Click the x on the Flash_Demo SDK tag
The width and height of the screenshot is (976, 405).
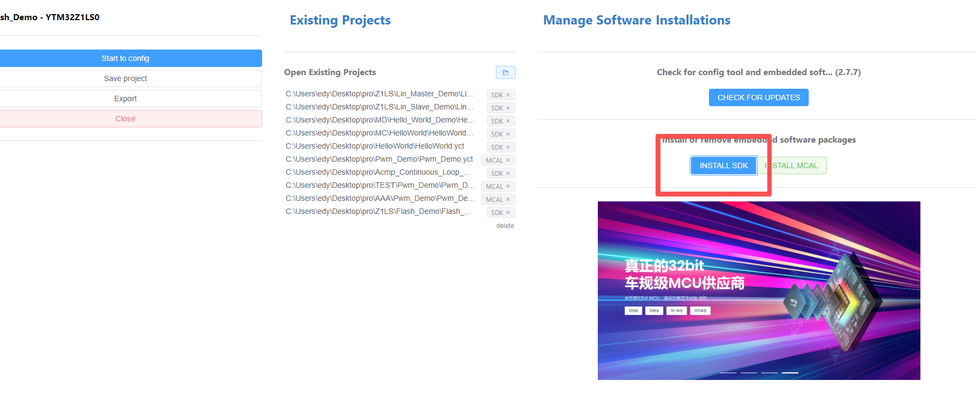[x=508, y=212]
